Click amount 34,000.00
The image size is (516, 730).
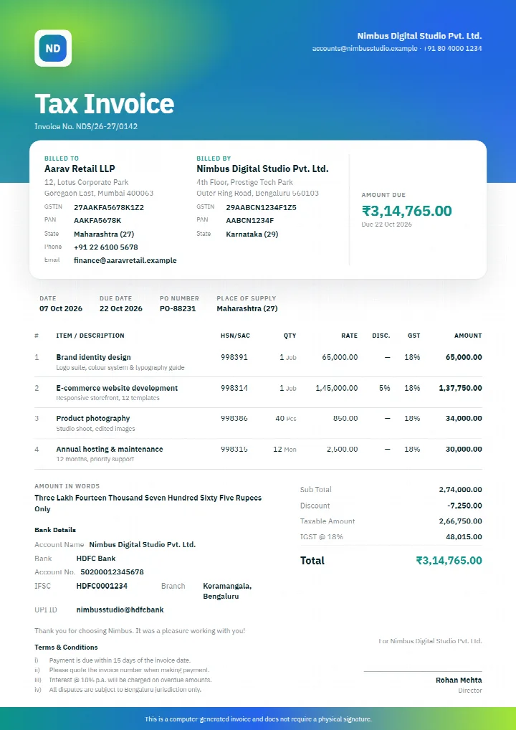click(x=464, y=419)
